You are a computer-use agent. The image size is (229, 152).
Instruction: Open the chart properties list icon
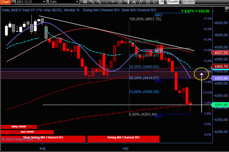point(155,2)
